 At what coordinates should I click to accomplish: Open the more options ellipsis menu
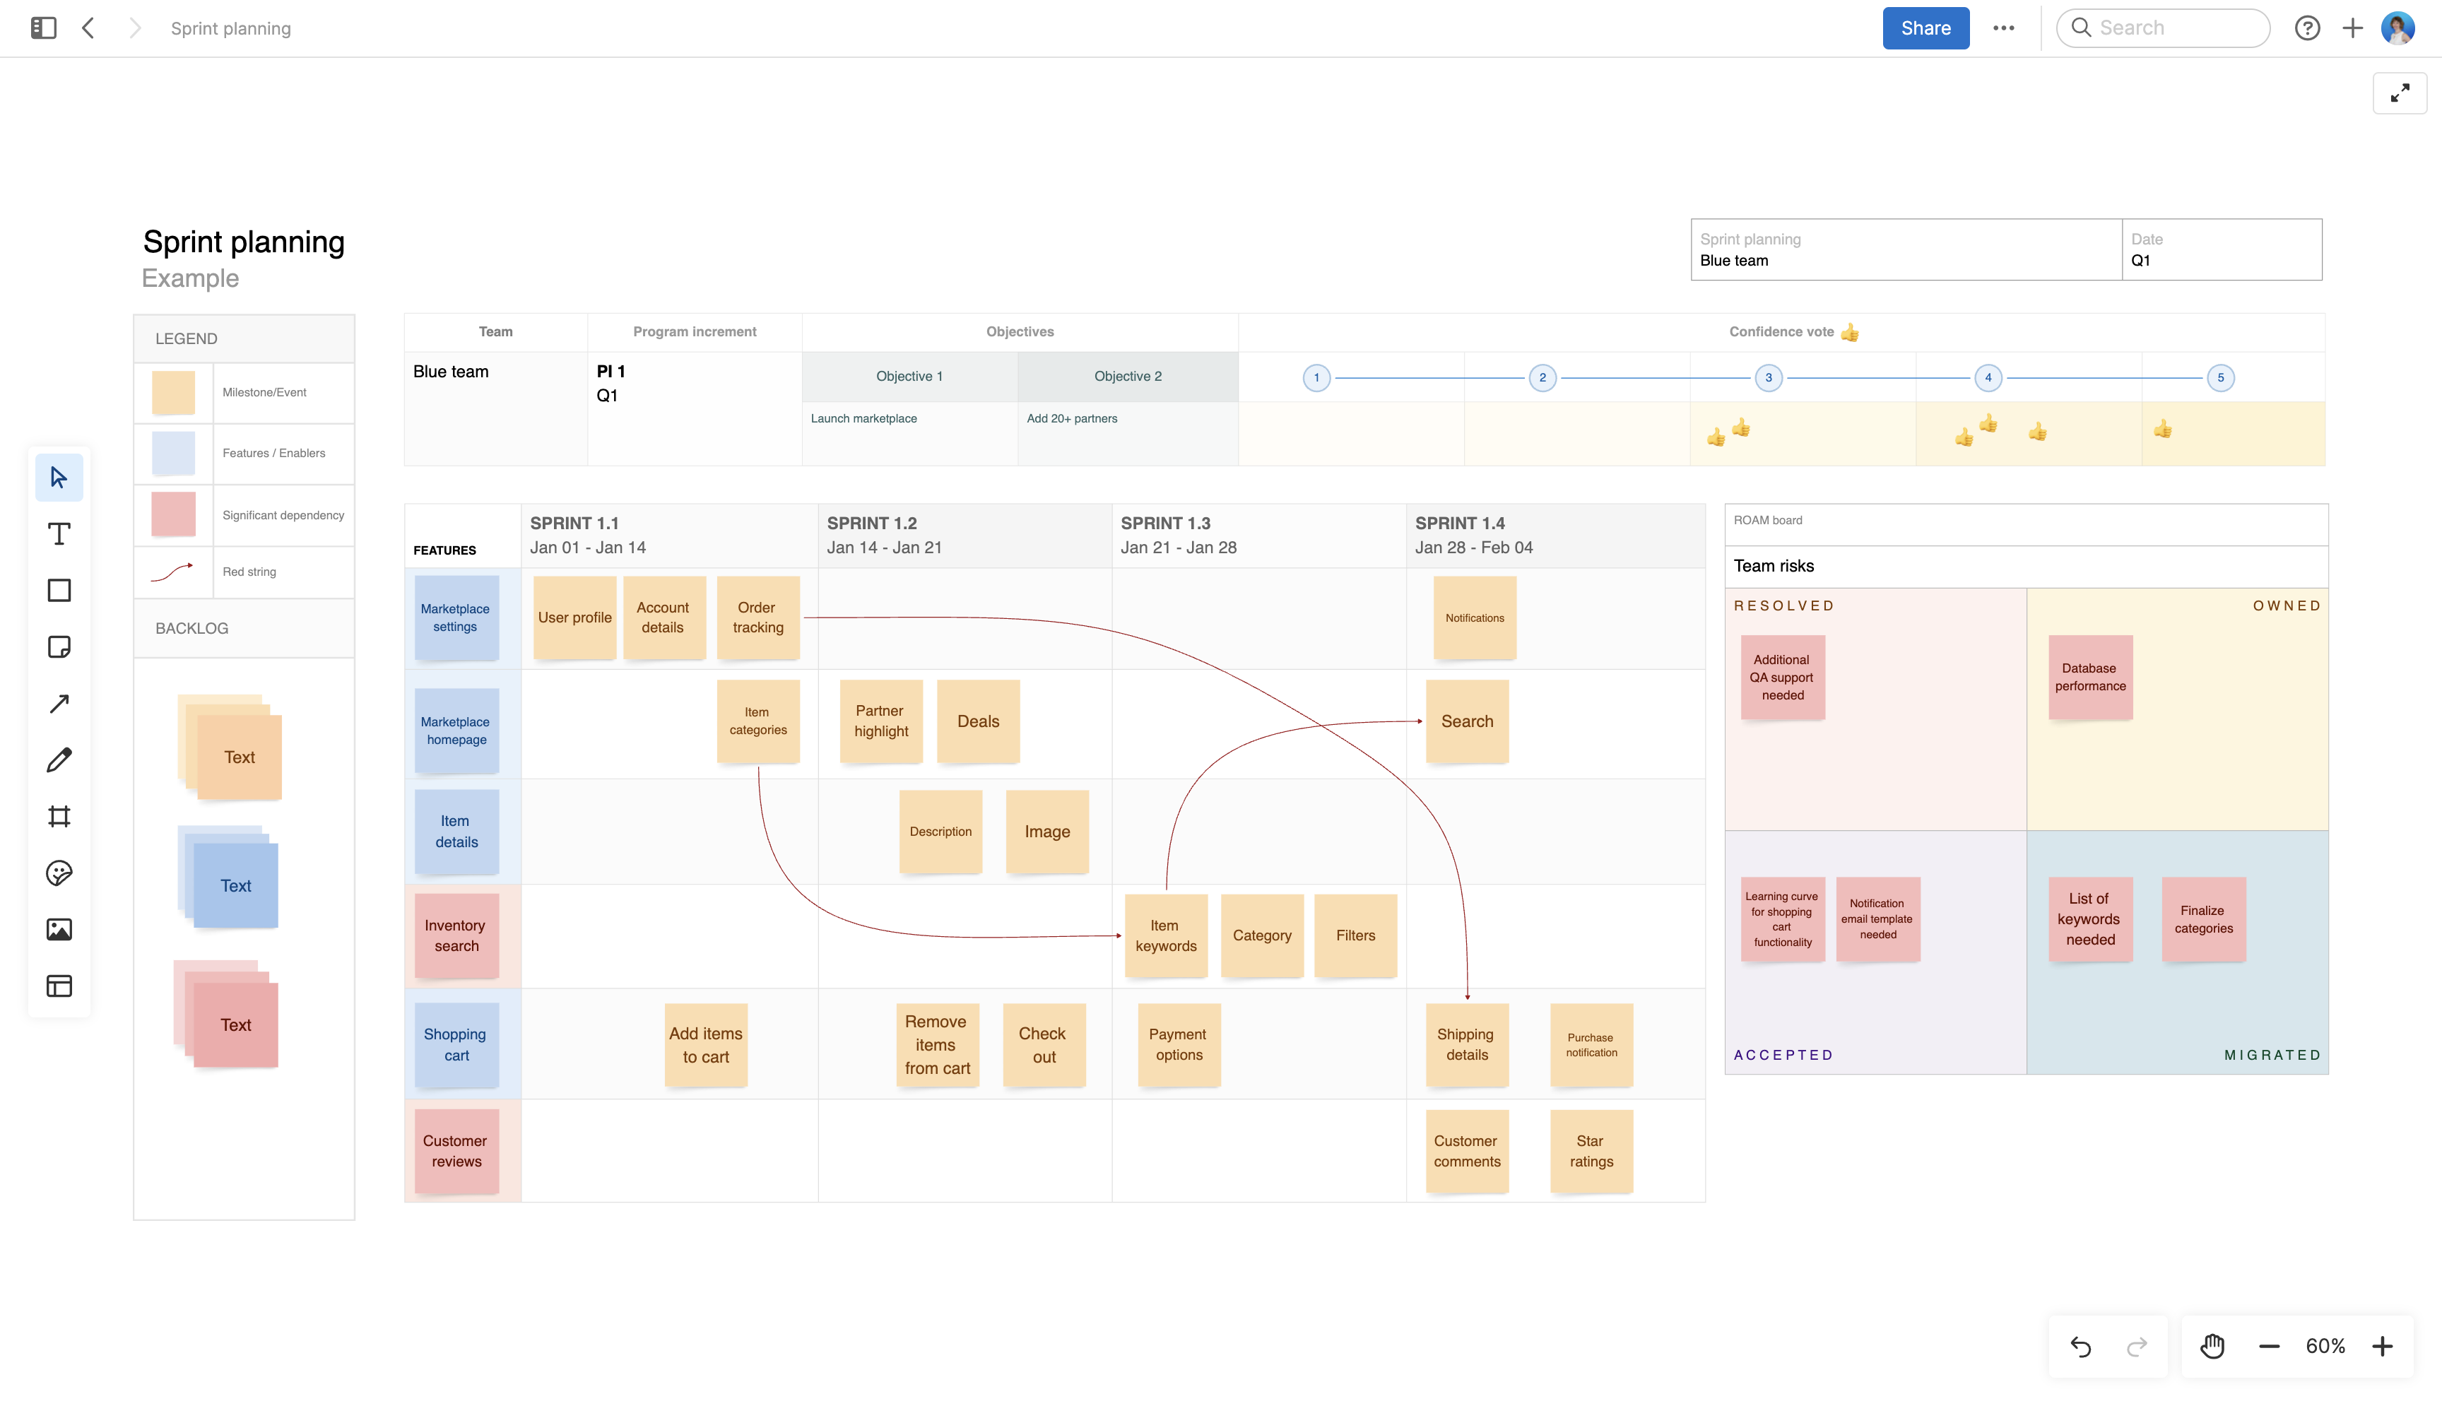pos(2005,28)
